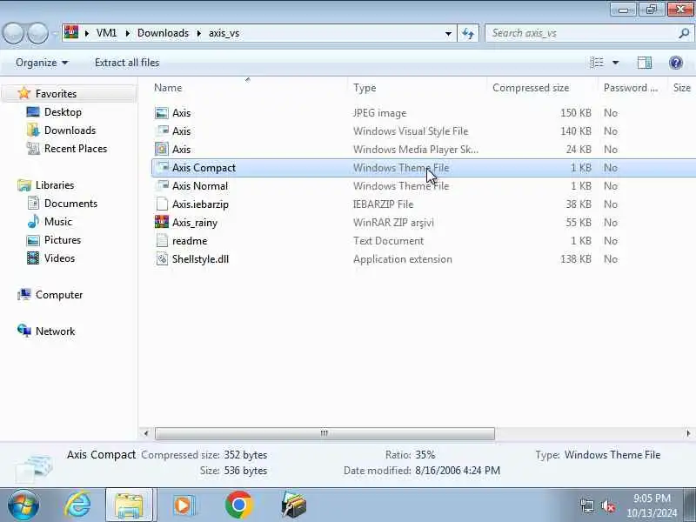
Task: Expand the arrow after Downloads in breadcrumb
Action: tap(199, 33)
